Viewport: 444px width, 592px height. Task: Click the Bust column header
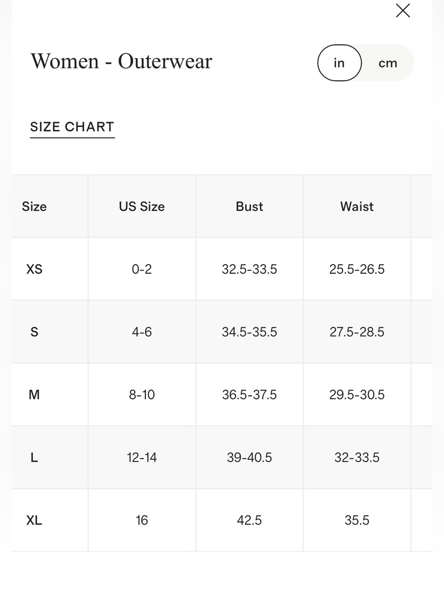pyautogui.click(x=249, y=207)
